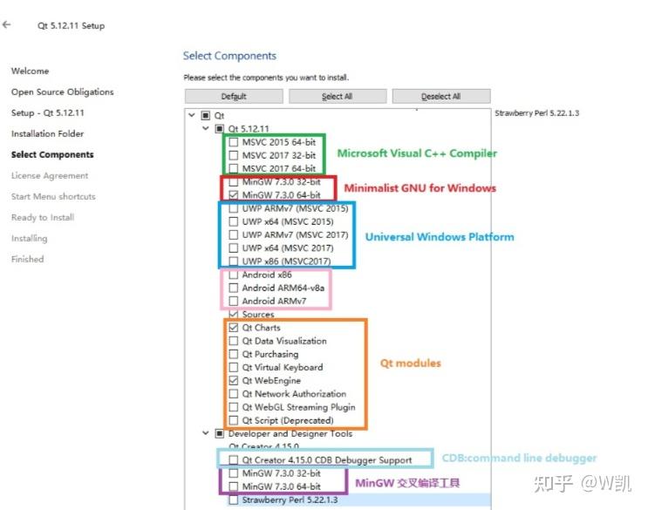Check Android x86

[x=234, y=275]
